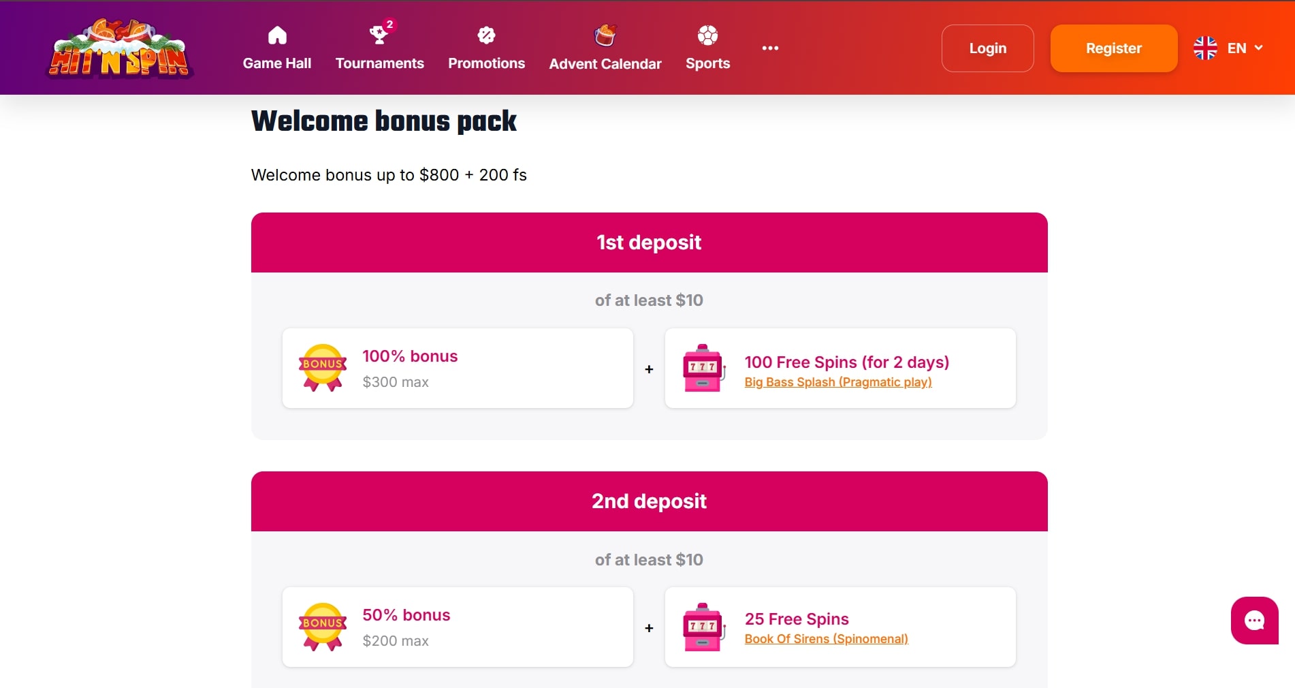Click the Promotions percent badge icon

(486, 35)
